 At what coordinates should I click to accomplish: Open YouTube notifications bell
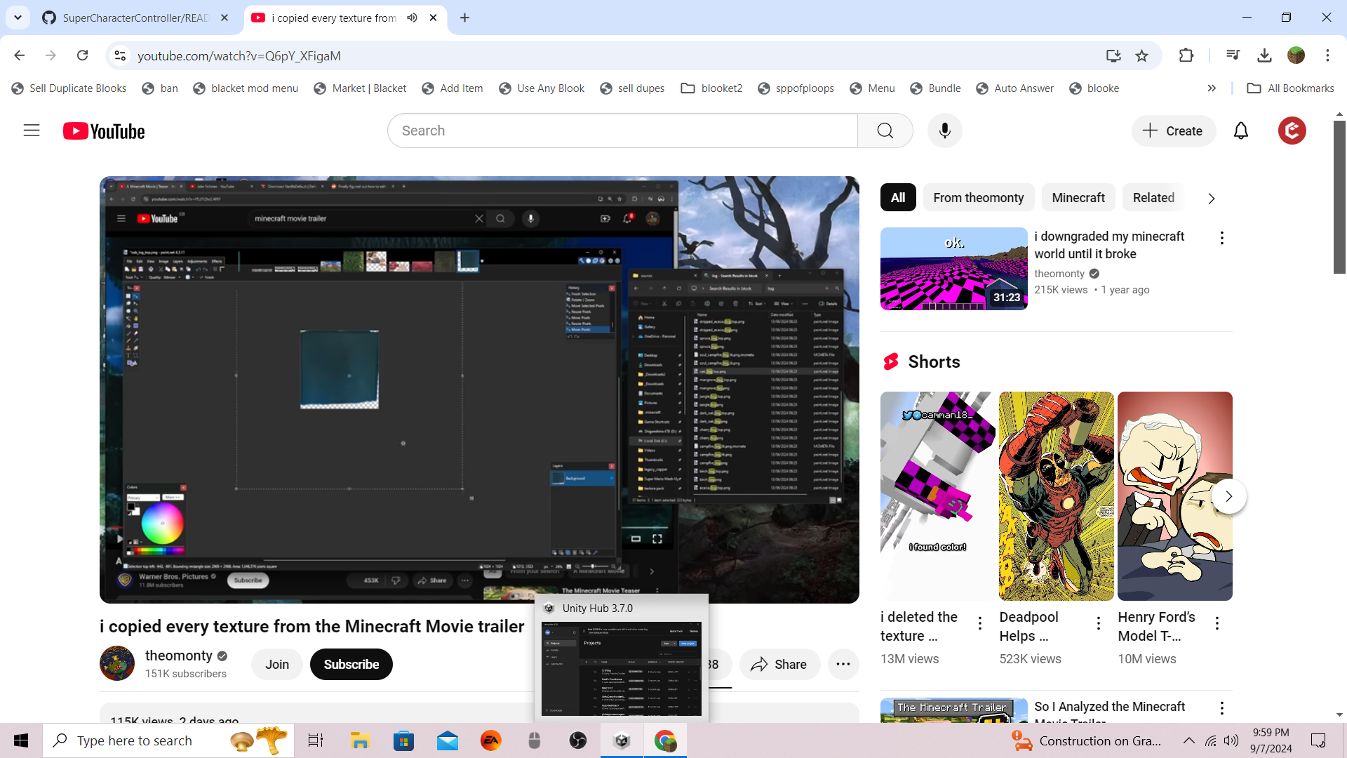click(x=1240, y=131)
